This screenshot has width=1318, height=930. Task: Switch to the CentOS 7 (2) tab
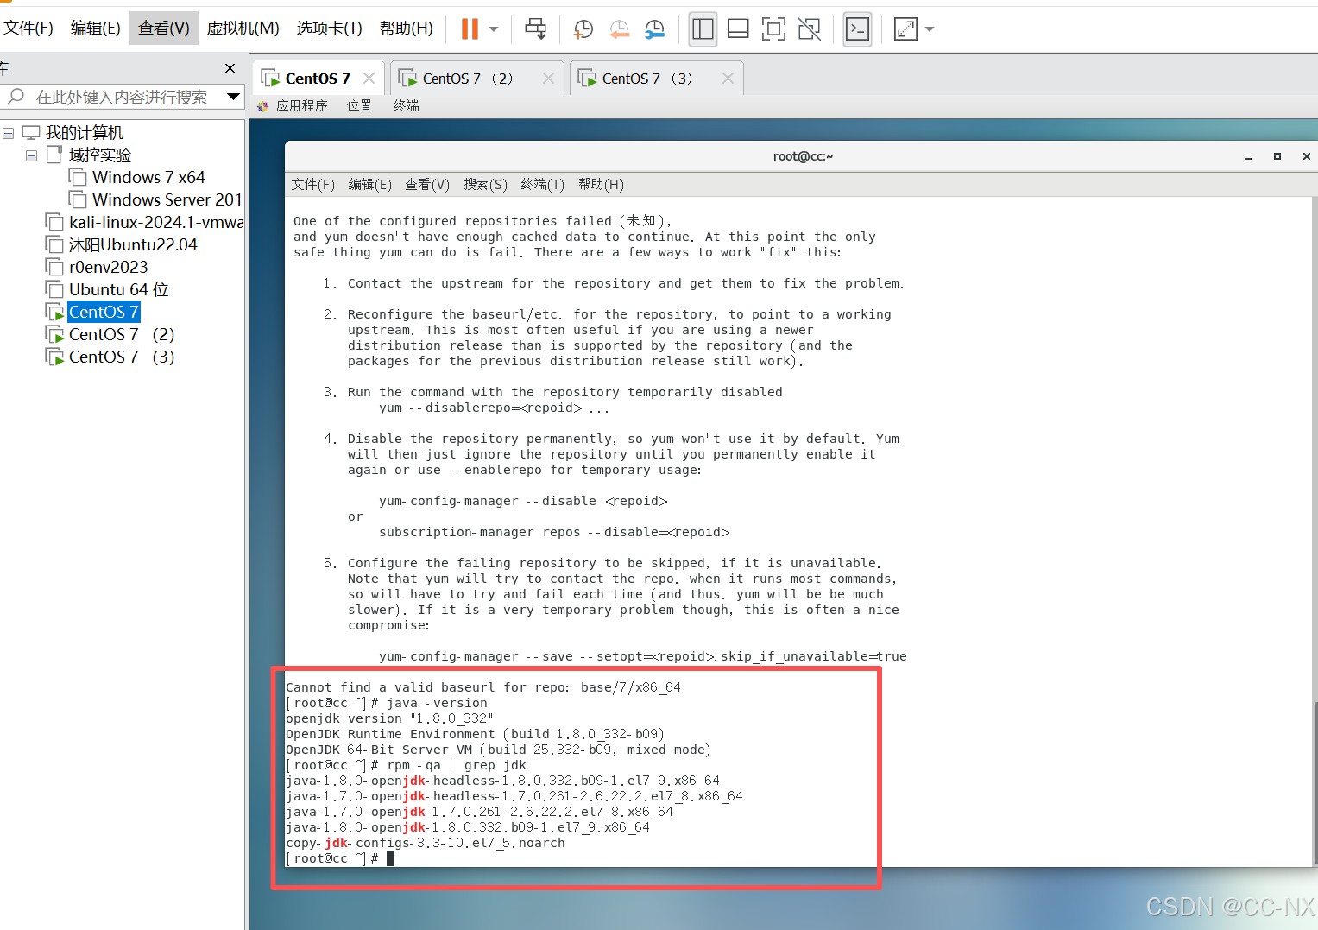click(x=467, y=79)
